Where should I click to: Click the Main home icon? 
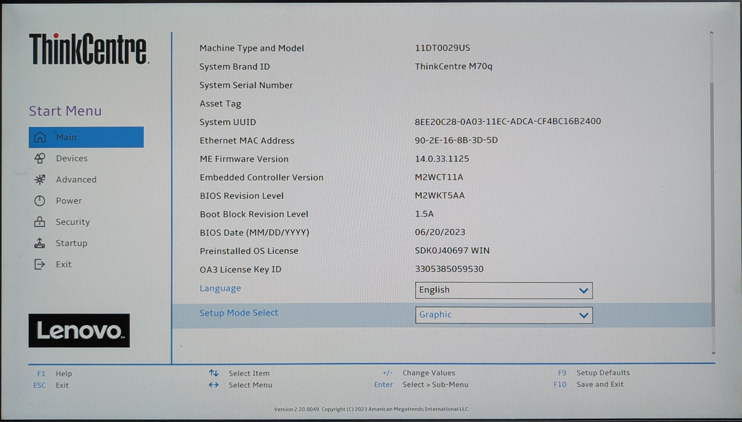[40, 137]
